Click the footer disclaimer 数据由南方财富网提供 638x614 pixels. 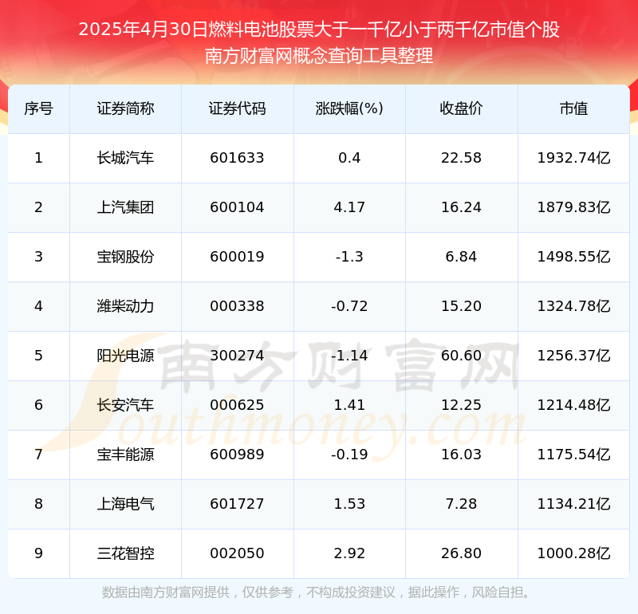166,592
